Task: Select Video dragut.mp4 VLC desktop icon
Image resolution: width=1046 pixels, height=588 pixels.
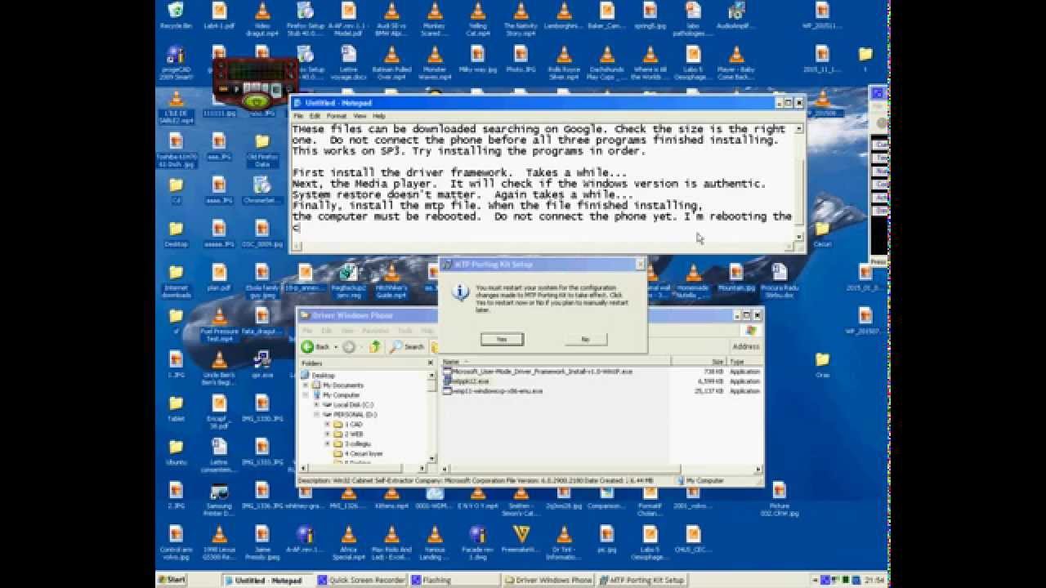Action: click(x=261, y=19)
